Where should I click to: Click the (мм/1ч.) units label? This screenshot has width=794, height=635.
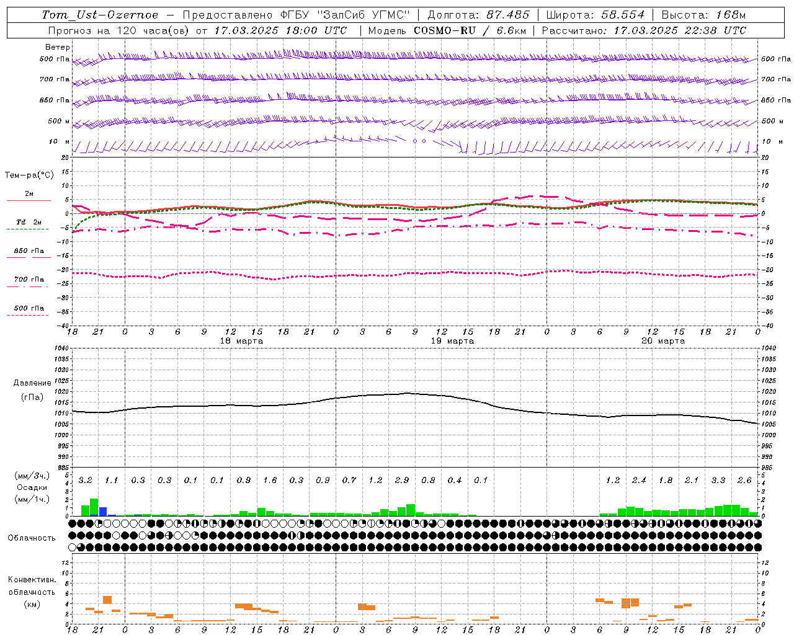point(32,499)
